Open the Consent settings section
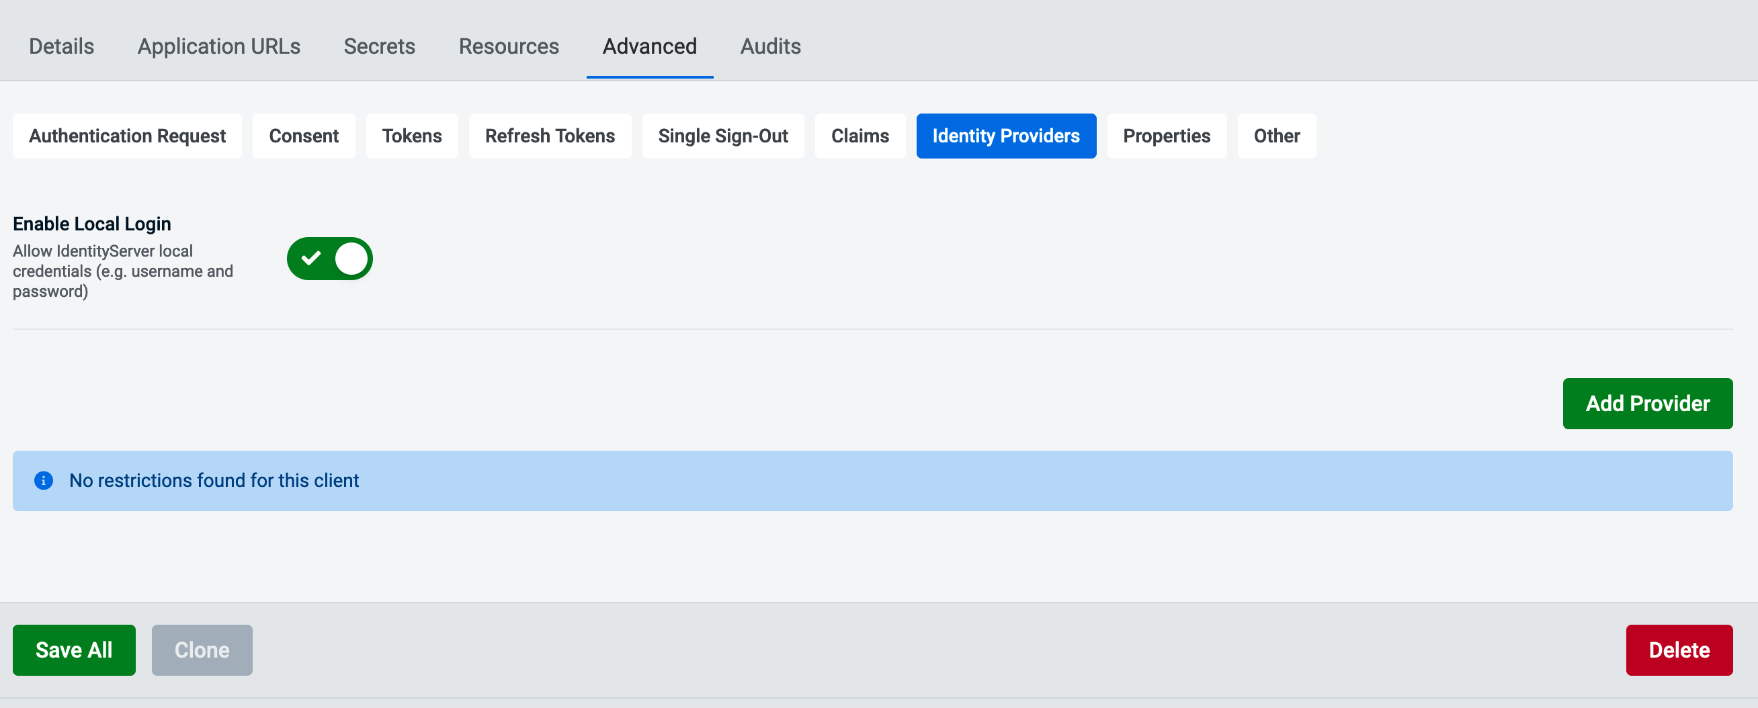The width and height of the screenshot is (1758, 708). [304, 136]
